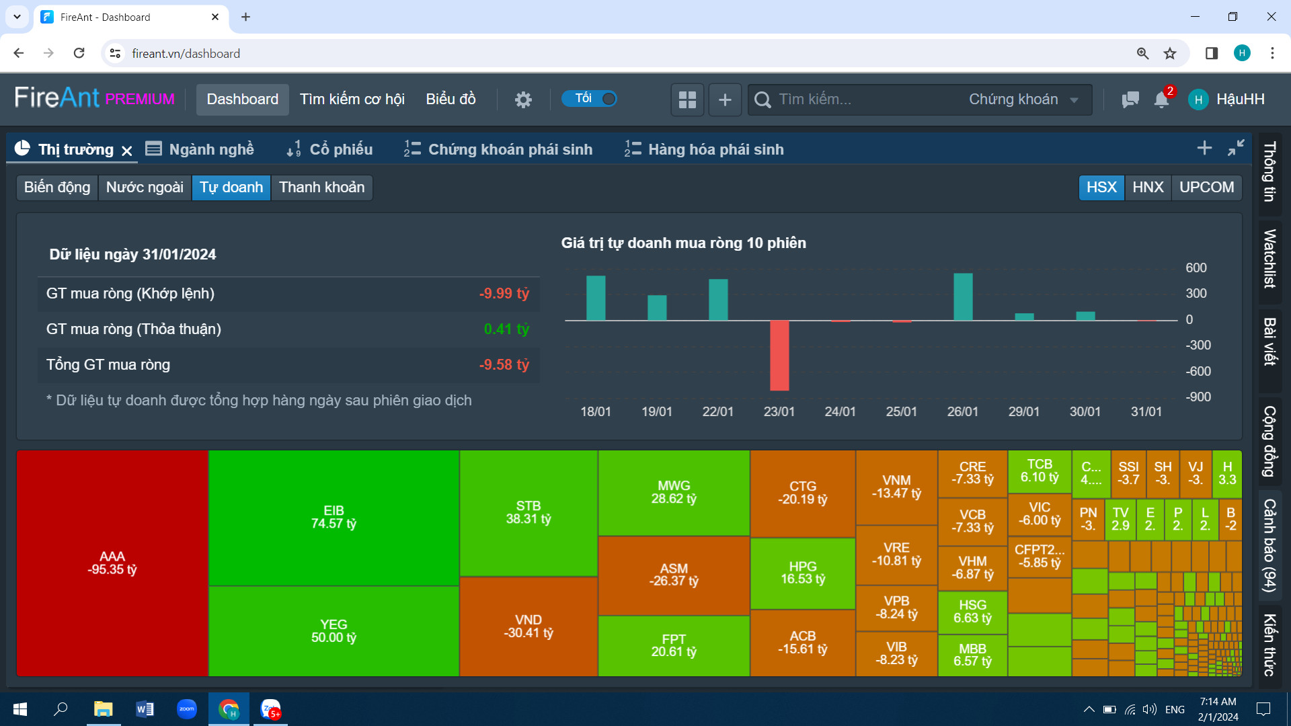Image resolution: width=1291 pixels, height=726 pixels.
Task: Collapse the panel with shrink arrows icon
Action: [x=1236, y=148]
